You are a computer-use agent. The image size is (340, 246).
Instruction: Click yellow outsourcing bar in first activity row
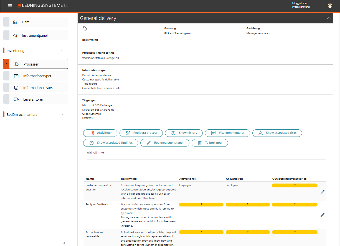(x=295, y=185)
